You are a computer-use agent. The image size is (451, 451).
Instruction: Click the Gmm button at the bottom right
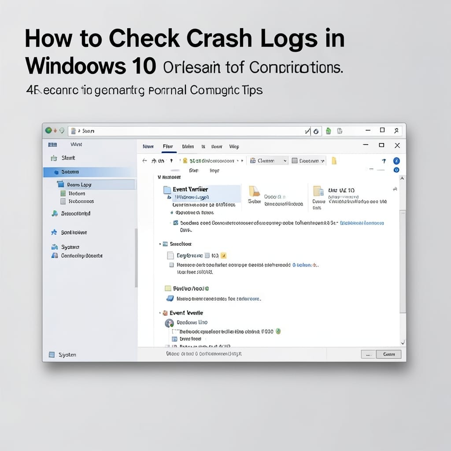pyautogui.click(x=388, y=355)
